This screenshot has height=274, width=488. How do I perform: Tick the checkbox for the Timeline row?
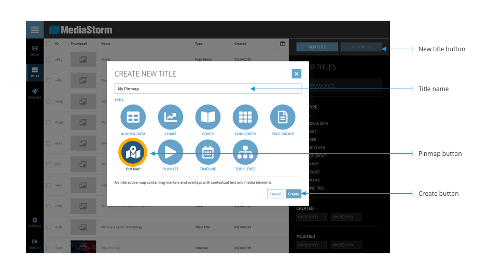click(48, 248)
